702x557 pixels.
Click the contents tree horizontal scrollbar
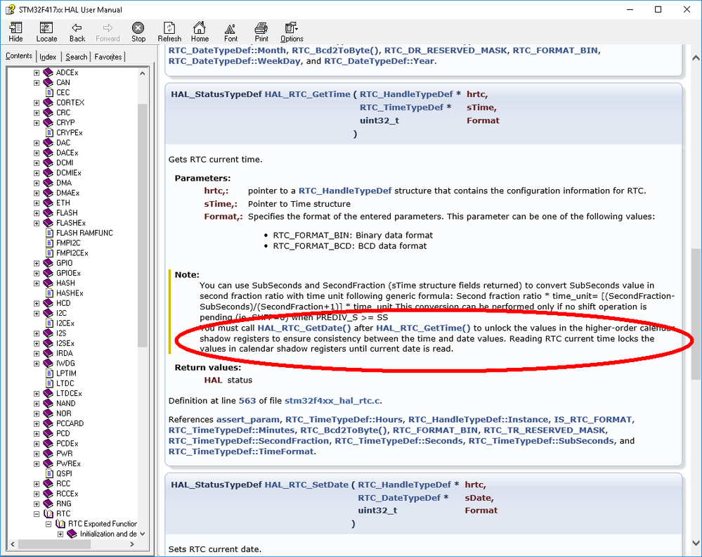click(x=54, y=544)
